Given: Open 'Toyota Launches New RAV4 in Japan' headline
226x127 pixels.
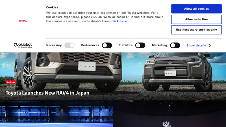Looking at the screenshot, I should [47, 93].
